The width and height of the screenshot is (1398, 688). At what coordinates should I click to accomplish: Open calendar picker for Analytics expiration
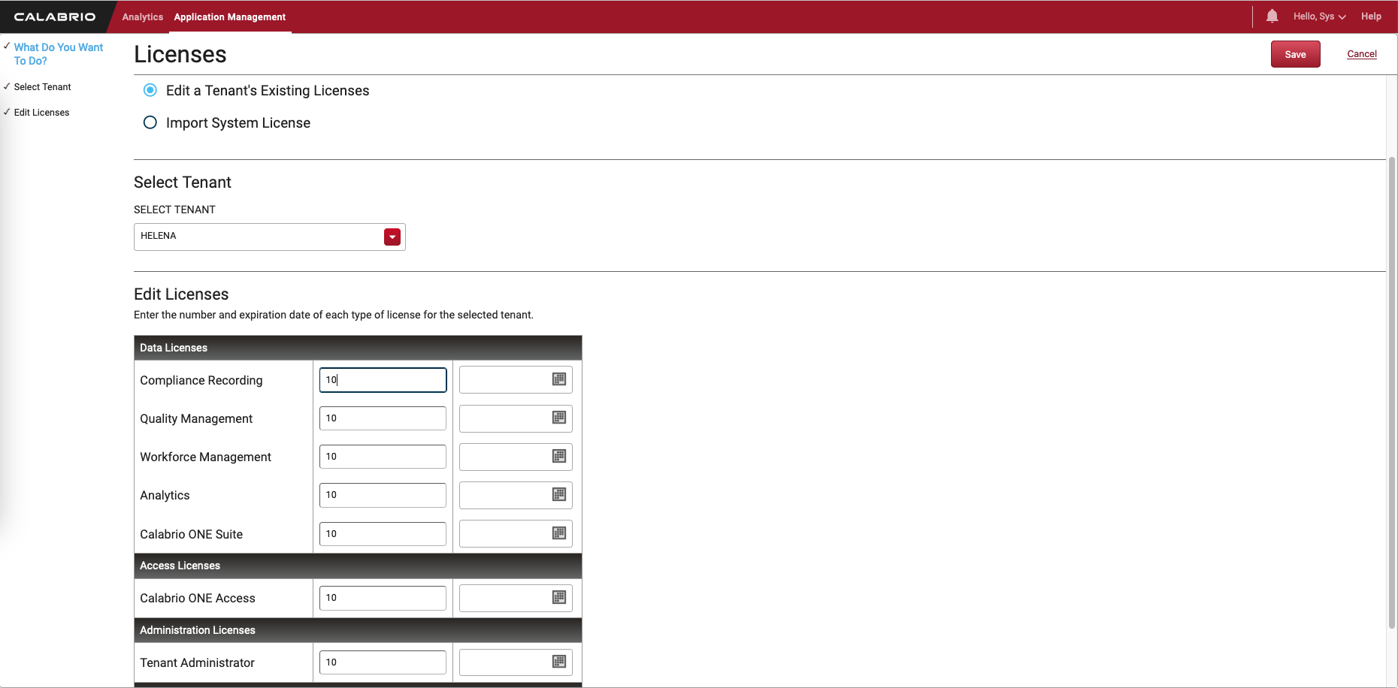[x=558, y=494]
